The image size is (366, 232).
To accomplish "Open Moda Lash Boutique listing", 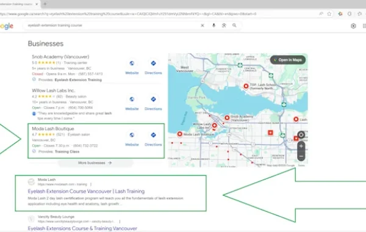I will coord(53,128).
